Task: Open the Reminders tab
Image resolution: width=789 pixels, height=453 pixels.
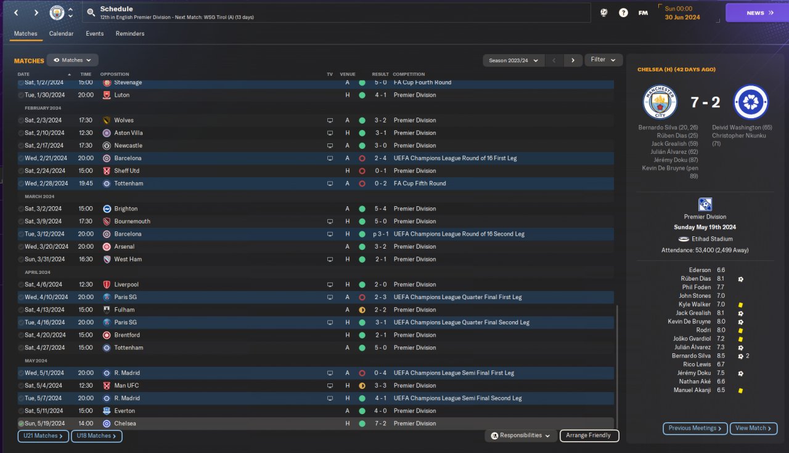Action: pos(130,34)
